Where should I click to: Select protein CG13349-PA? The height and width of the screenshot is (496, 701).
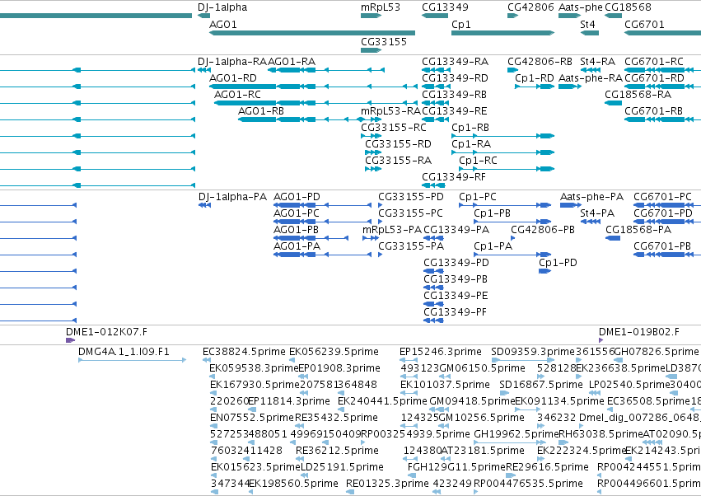[x=456, y=230]
